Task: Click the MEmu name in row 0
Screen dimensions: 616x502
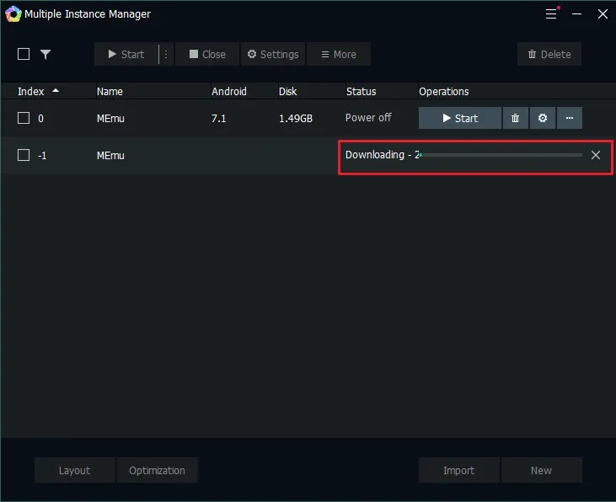Action: pos(110,118)
